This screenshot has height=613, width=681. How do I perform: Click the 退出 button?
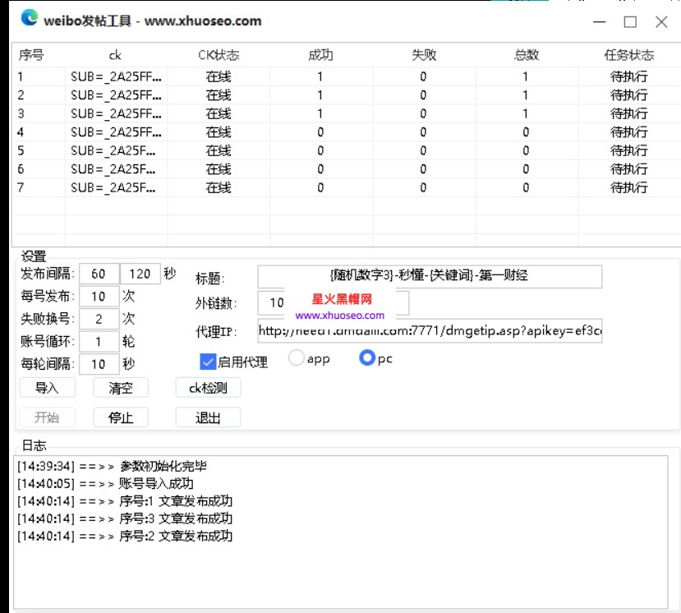pos(208,417)
